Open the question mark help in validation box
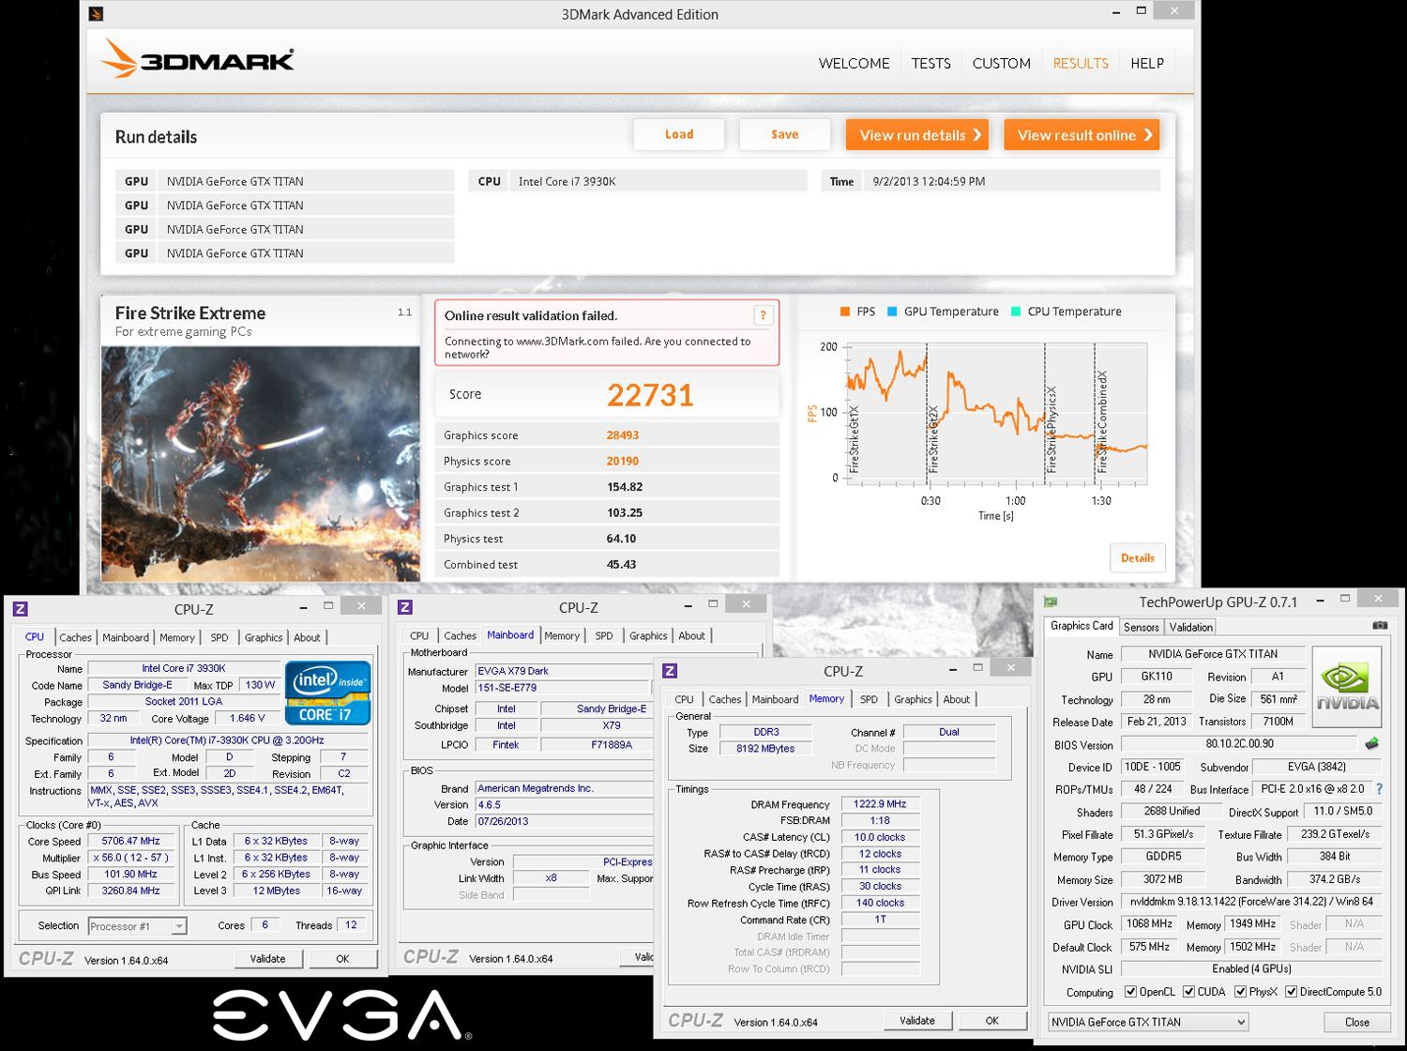This screenshot has height=1051, width=1407. pos(763,315)
